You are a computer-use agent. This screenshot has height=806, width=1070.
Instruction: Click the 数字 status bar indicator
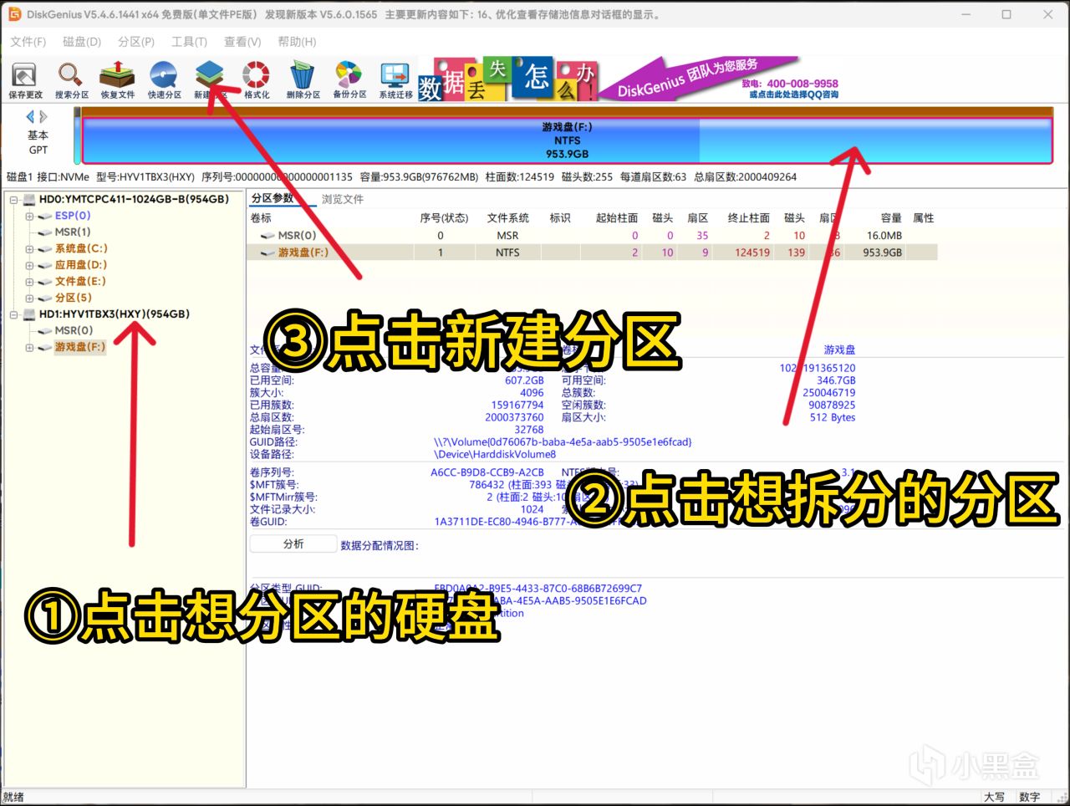coord(1029,798)
